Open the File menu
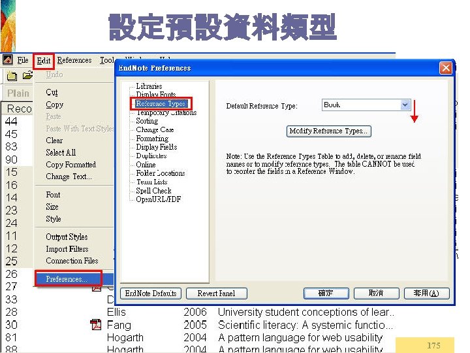470x353 pixels. (22, 60)
